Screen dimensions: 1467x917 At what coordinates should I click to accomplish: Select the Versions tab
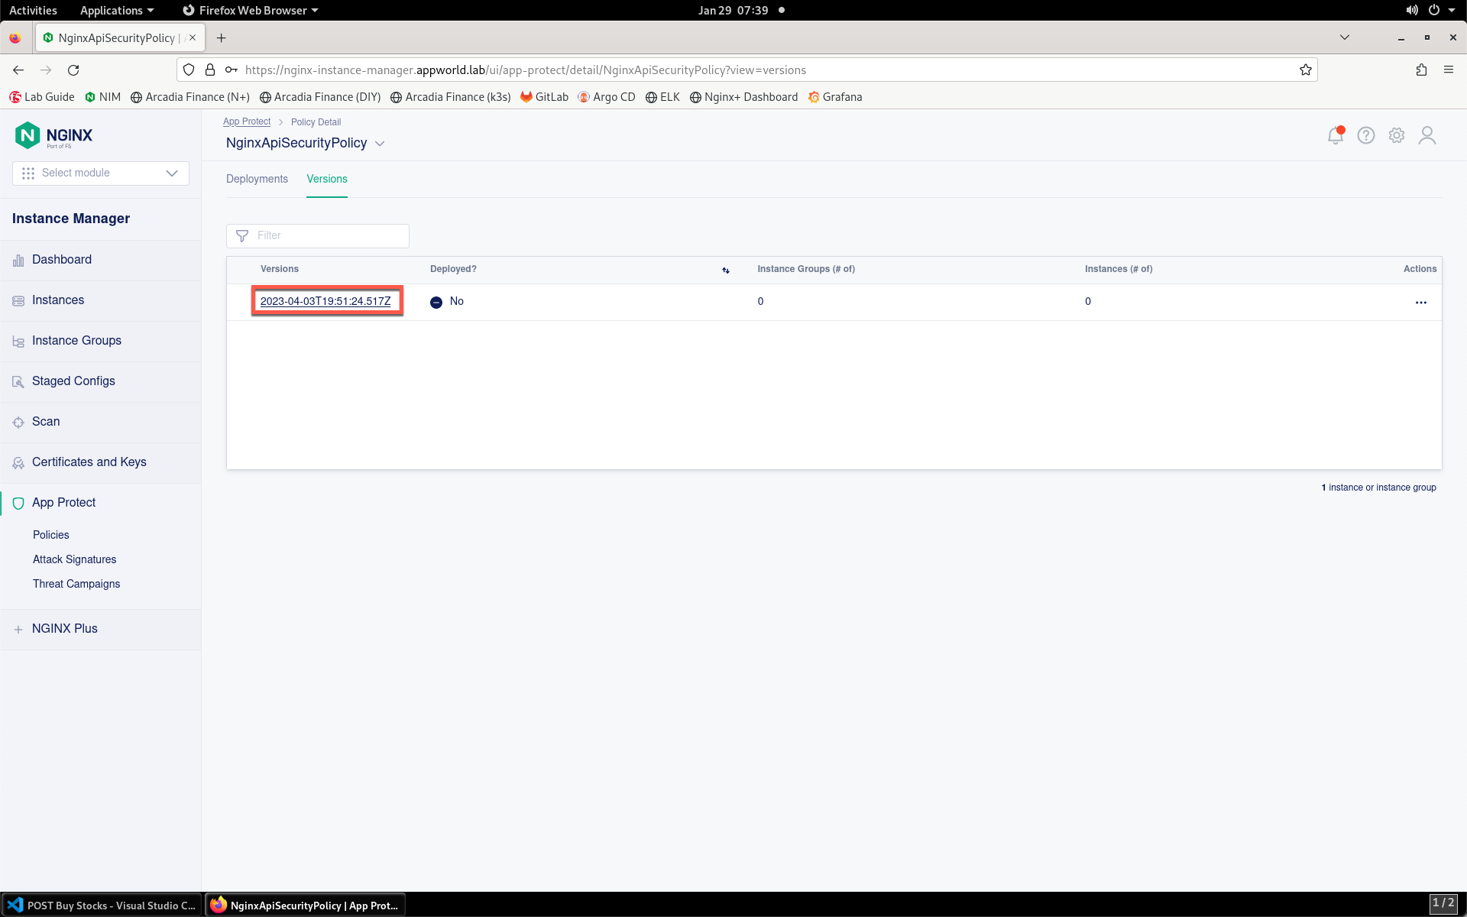point(327,179)
